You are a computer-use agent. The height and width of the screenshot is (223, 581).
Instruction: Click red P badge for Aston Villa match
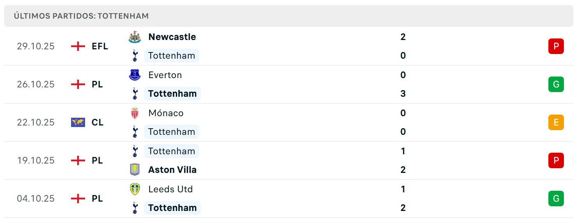click(556, 160)
